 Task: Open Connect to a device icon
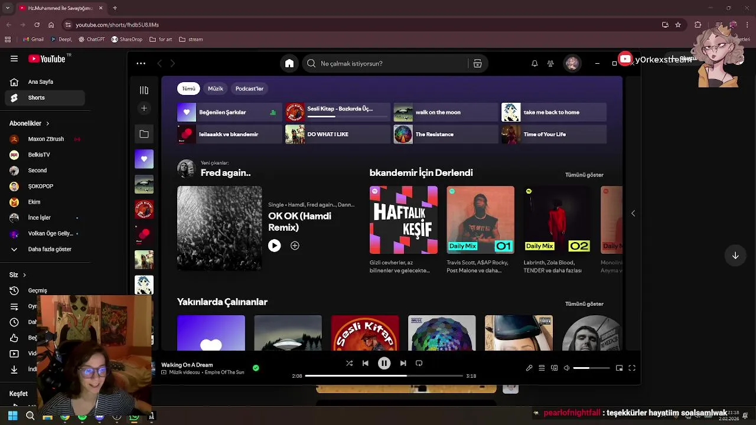(554, 368)
